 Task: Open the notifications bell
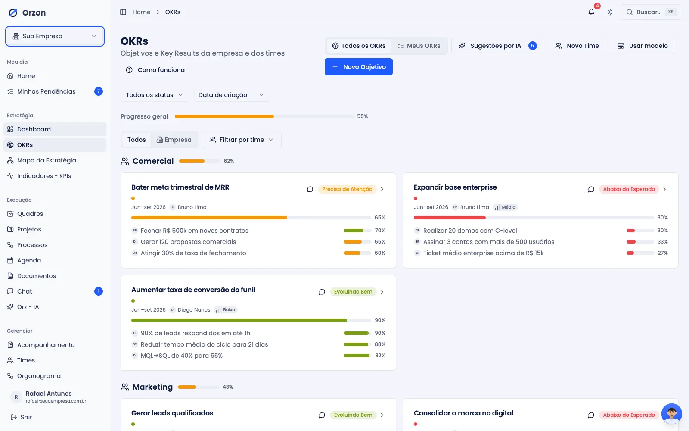click(591, 12)
